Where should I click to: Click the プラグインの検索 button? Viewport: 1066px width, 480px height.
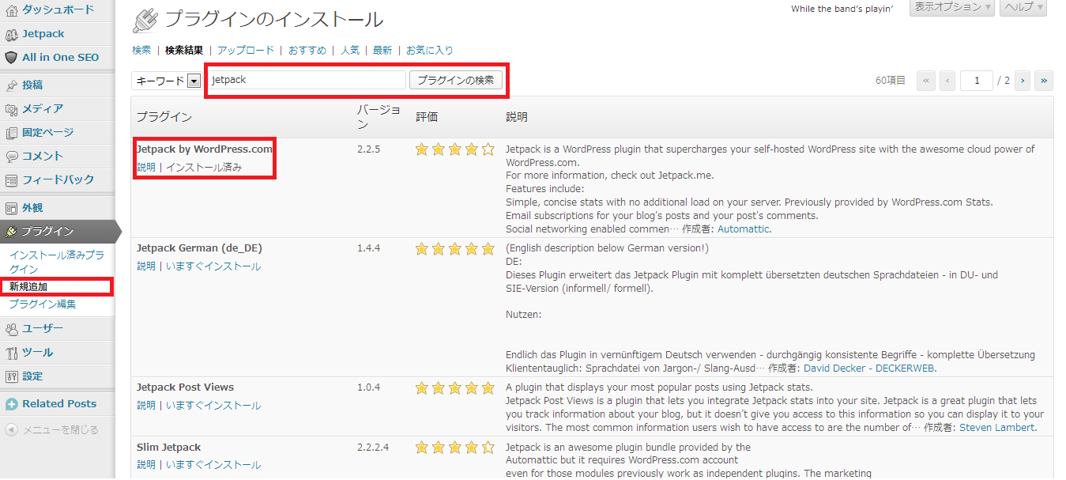click(456, 80)
